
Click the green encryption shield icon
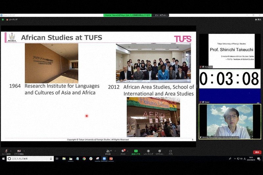click(3, 20)
